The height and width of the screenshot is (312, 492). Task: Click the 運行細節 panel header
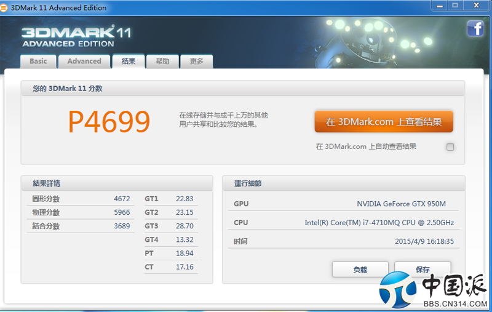point(344,183)
